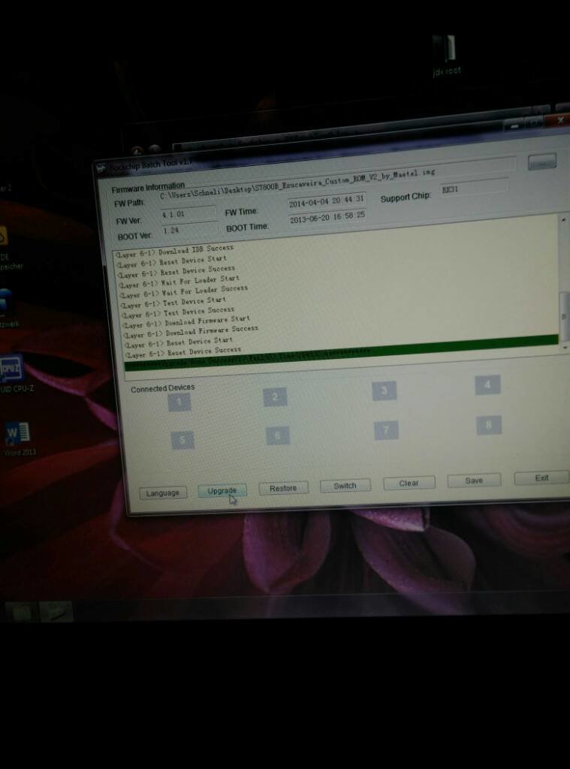The height and width of the screenshot is (769, 570).
Task: Select connected device slot 1
Action: coord(179,403)
